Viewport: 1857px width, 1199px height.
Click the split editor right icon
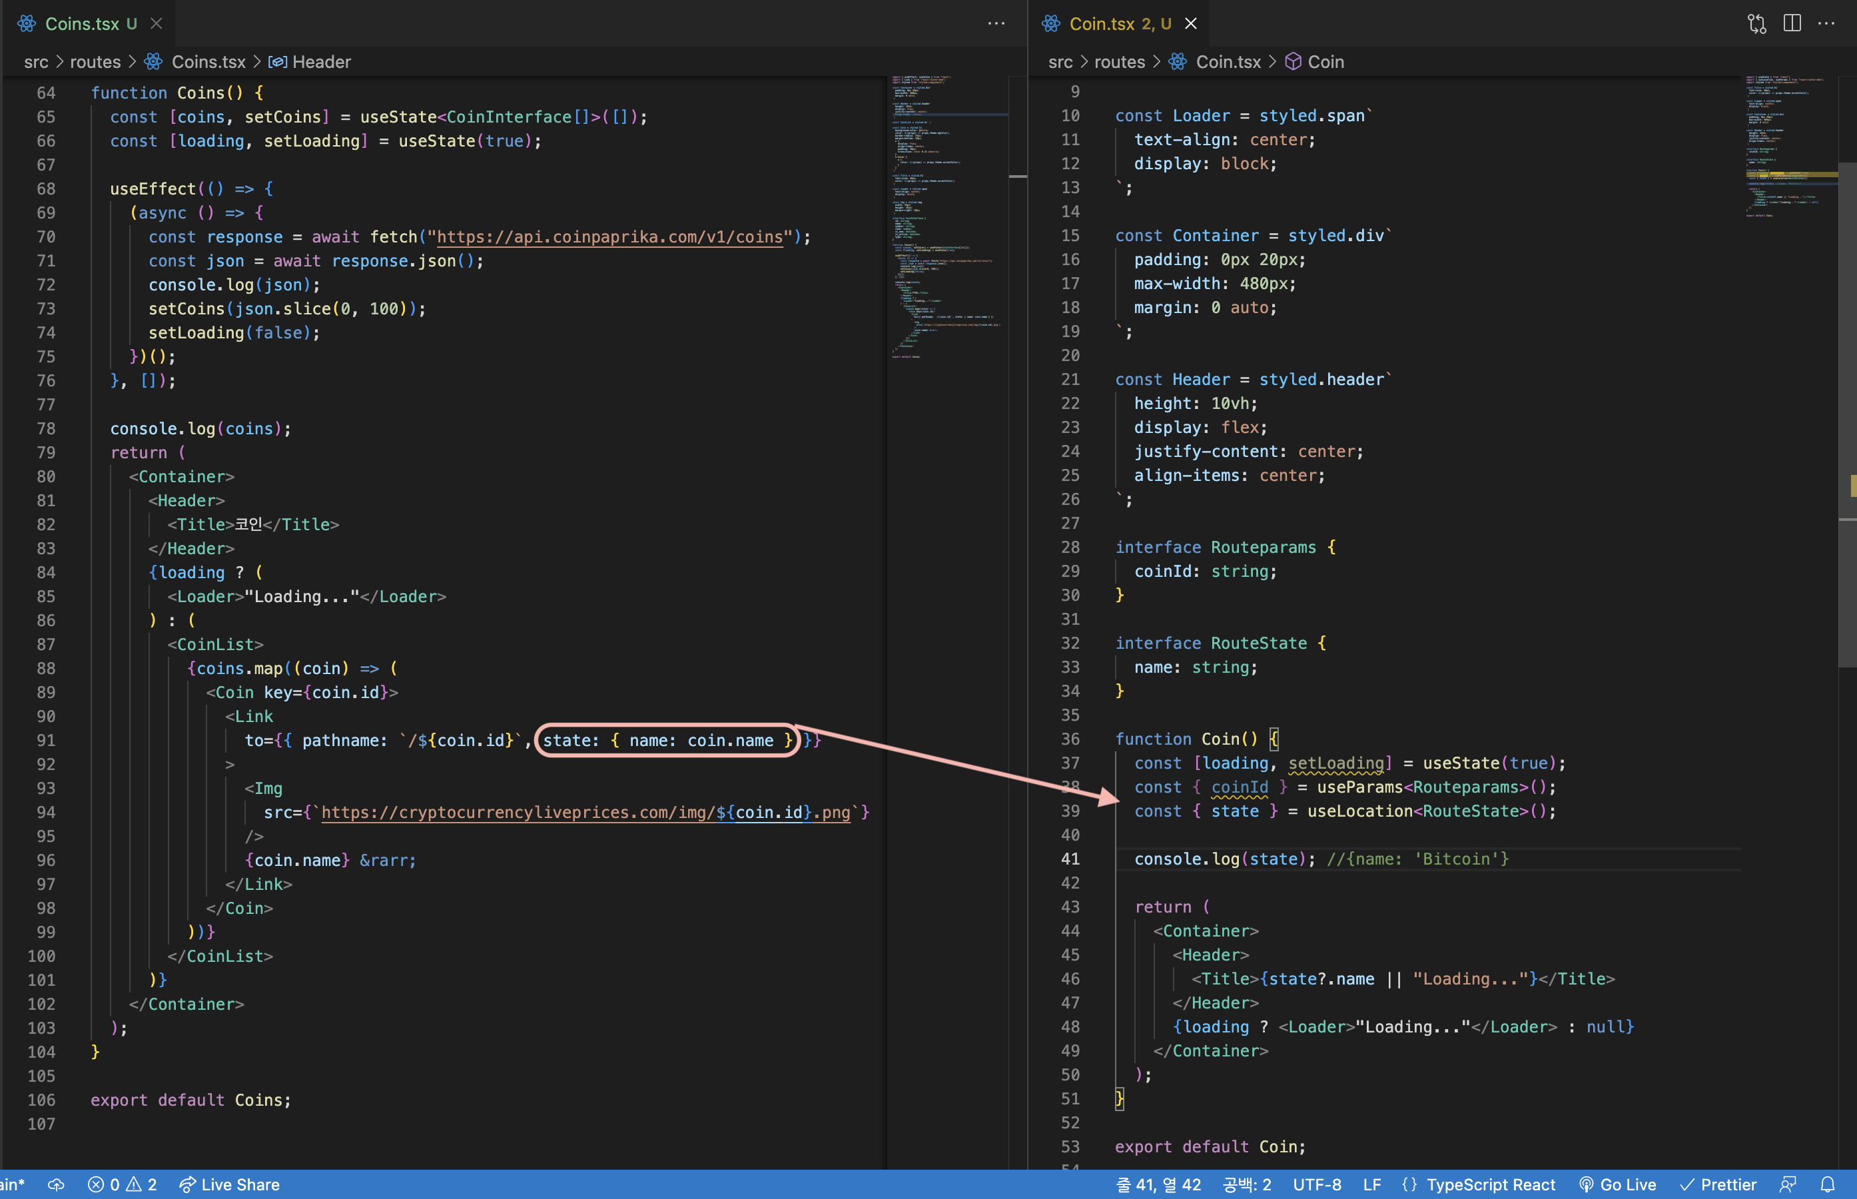point(1792,23)
